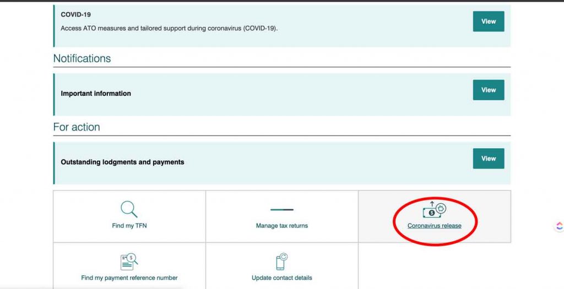Click the Find my TFN magnifier icon
The image size is (564, 289).
tap(129, 209)
